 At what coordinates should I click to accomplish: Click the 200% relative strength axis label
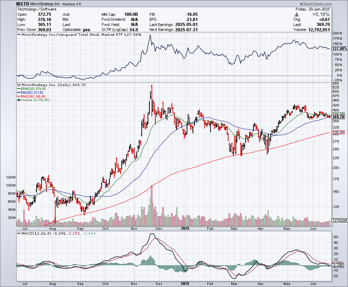tap(337, 33)
